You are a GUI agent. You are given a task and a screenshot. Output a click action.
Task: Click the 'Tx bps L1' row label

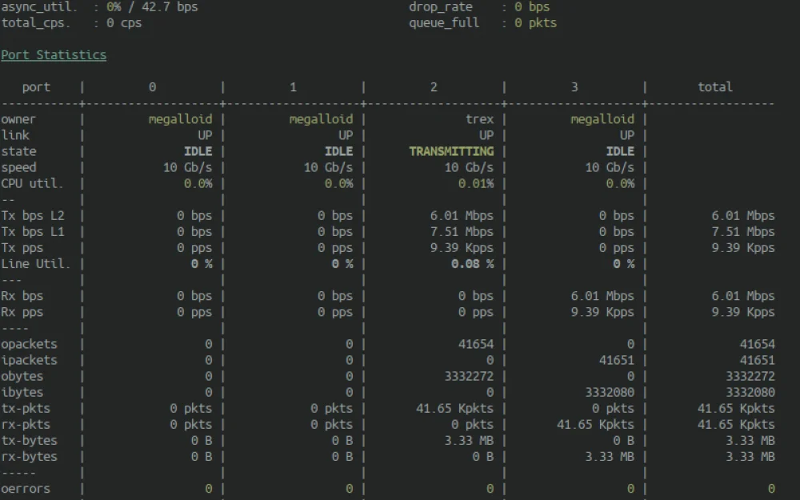click(33, 232)
